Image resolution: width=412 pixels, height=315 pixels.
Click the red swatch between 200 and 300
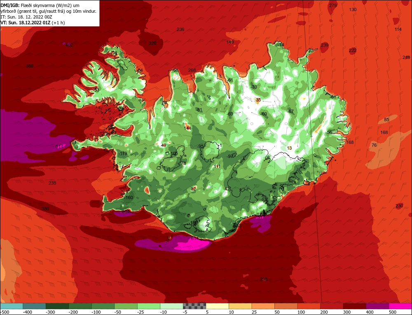tap(332, 306)
